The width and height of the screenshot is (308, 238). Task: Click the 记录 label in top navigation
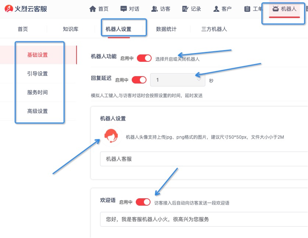pyautogui.click(x=196, y=9)
